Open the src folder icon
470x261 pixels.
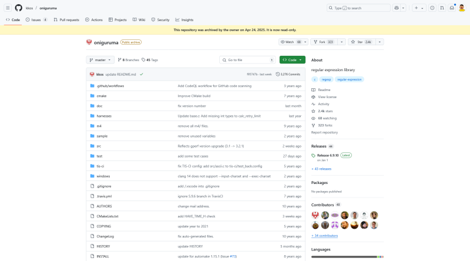[x=92, y=146]
